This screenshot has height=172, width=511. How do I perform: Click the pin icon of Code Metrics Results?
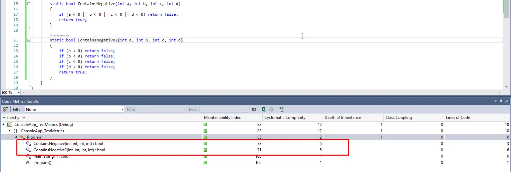[501, 101]
